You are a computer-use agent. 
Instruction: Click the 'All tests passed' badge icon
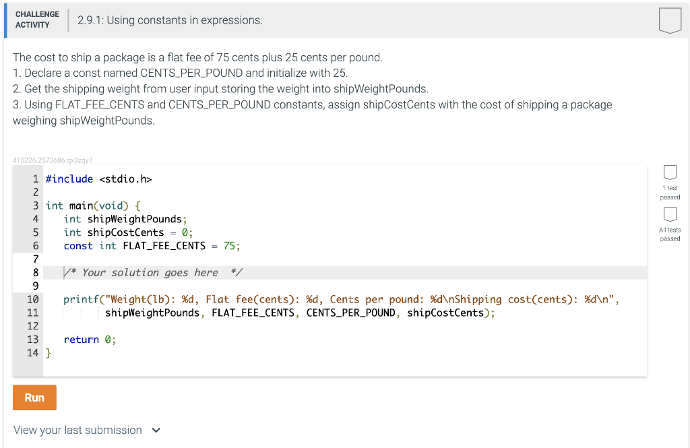pyautogui.click(x=670, y=214)
